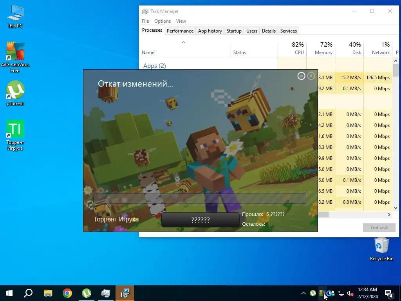Screen dimensions: 401x301
Task: Click µTorrent tray icon
Action: [313, 293]
